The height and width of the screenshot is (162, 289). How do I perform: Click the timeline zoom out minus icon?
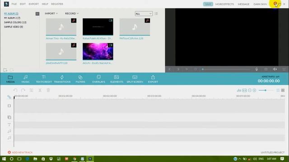(x=250, y=90)
